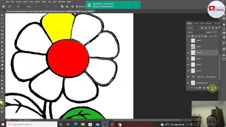This screenshot has width=226, height=127.
Task: Click the Mask button in options bar
Action: pyautogui.click(x=47, y=7)
